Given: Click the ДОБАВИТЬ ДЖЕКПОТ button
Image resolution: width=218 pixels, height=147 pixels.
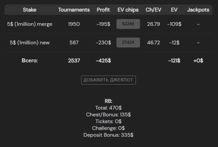Looking at the screenshot, I should [108, 80].
